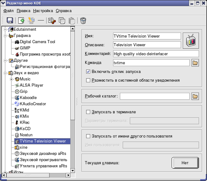This screenshot has width=207, height=181.
Task: Enable Запускать от имени другого пользователя
Action: [x=88, y=136]
